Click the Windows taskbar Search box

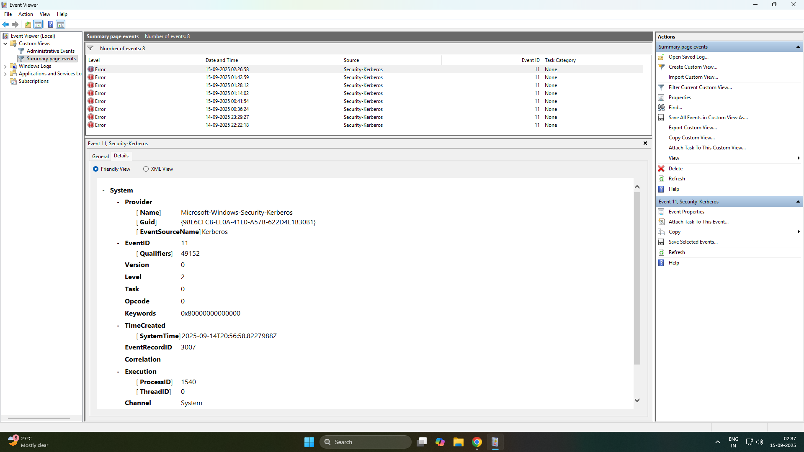point(365,442)
